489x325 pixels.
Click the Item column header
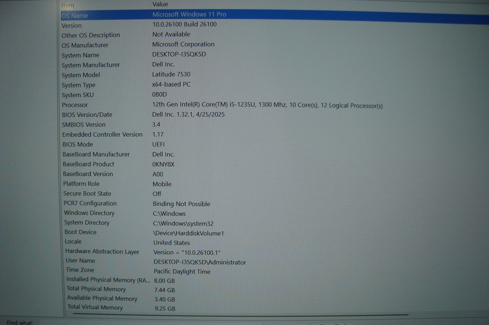pos(68,5)
